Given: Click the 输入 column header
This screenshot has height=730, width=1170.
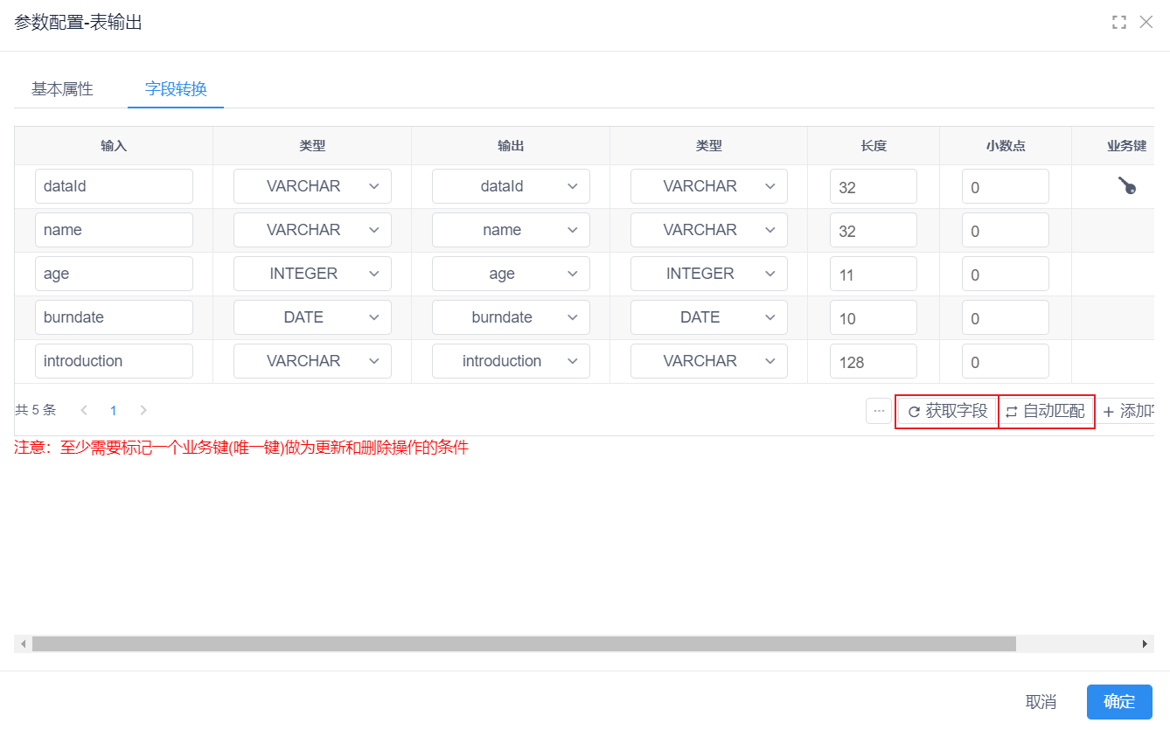Looking at the screenshot, I should [114, 146].
